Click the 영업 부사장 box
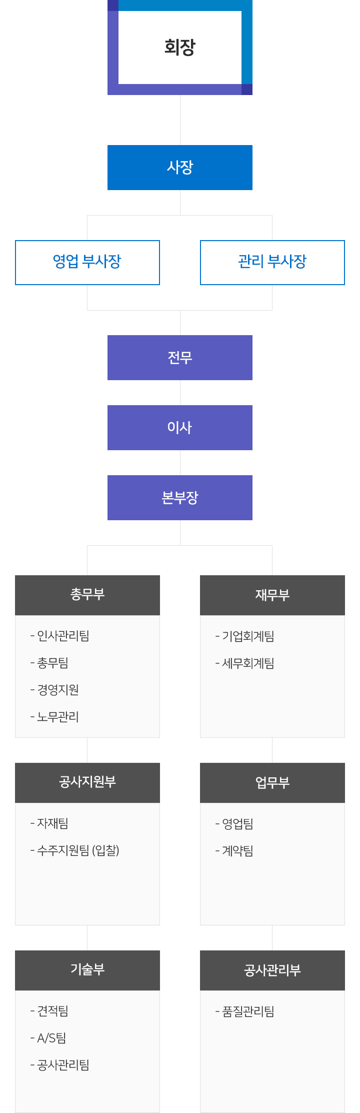This screenshot has width=360, height=1113. pos(87,262)
